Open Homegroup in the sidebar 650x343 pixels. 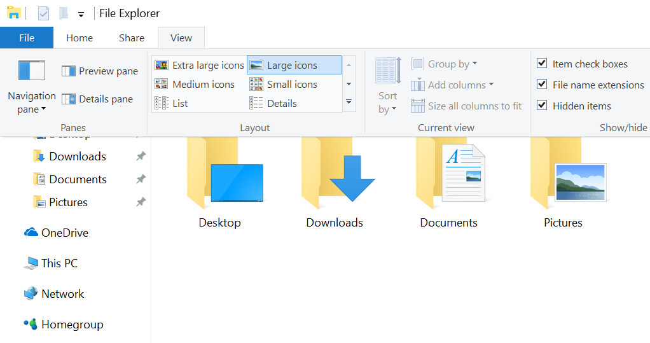(x=64, y=325)
